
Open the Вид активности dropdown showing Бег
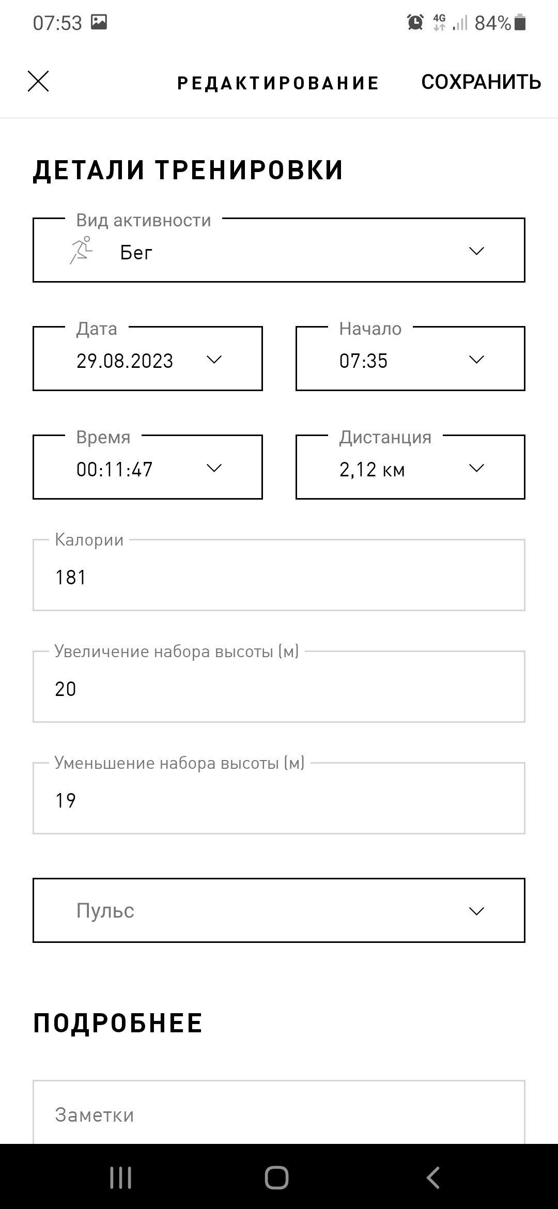pyautogui.click(x=279, y=250)
